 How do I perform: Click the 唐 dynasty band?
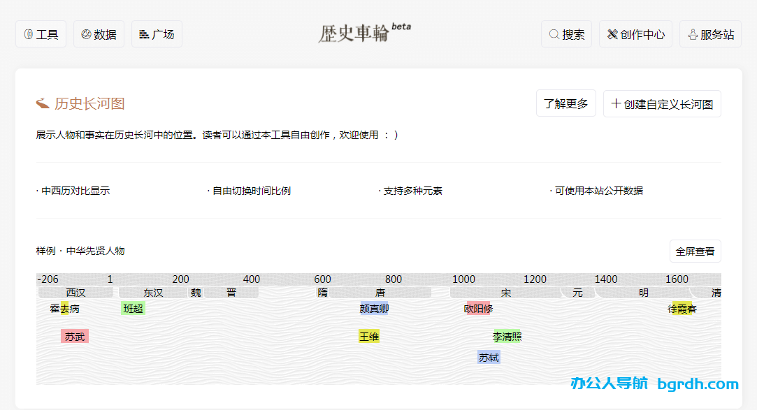380,293
